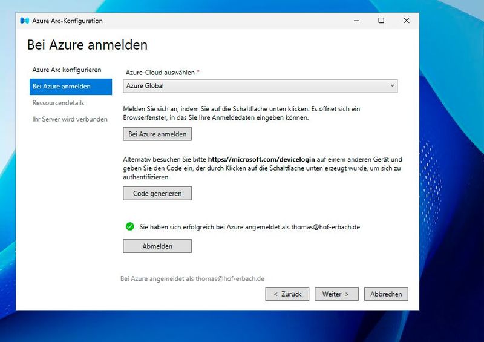The height and width of the screenshot is (342, 484).
Task: Click the 'Azure-Cloud auswählen' label
Action: (160, 73)
